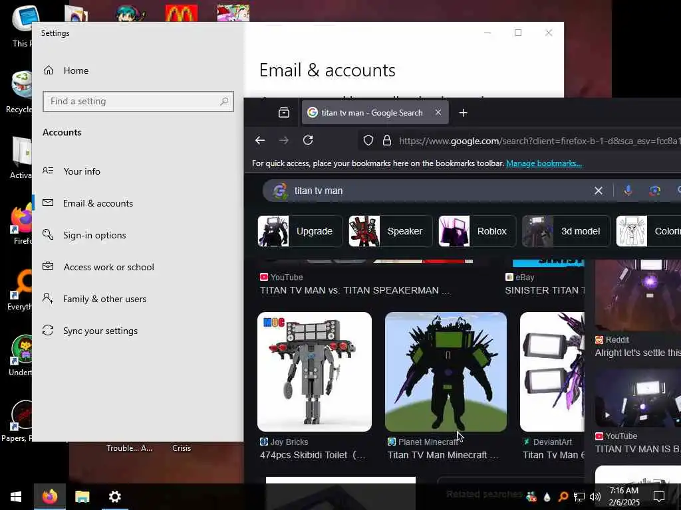Select the Upgrade filter chip

point(300,231)
